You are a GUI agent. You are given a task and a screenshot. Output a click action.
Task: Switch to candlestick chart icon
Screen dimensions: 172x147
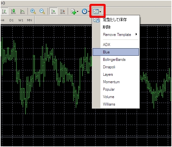13,11
